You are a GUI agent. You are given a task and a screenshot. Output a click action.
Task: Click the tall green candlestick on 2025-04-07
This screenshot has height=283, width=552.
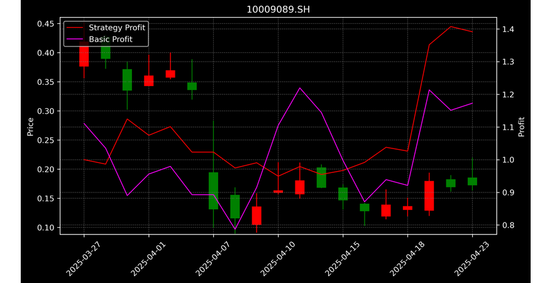tap(213, 191)
